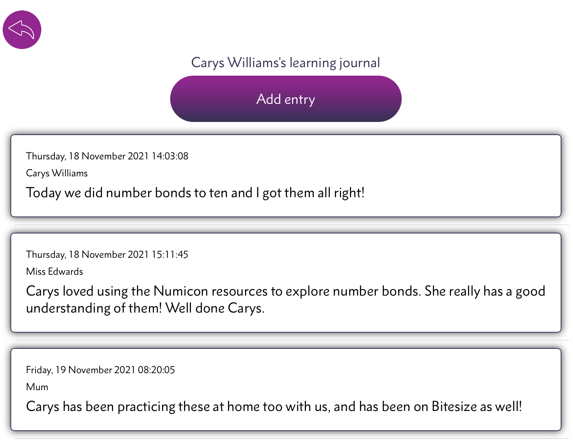Click the Friday 19 November 2021 timestamp

(100, 370)
